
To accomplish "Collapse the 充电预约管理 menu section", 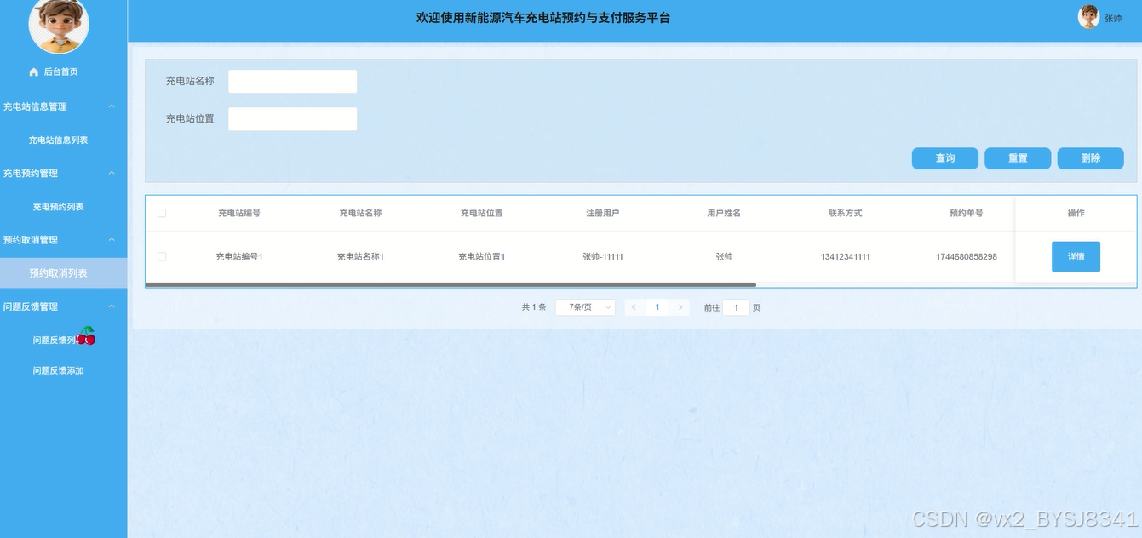I will 112,173.
